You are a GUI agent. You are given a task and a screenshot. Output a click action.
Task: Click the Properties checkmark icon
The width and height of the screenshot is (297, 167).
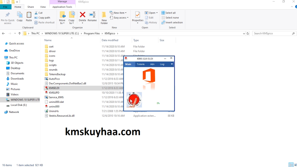pyautogui.click(x=138, y=15)
